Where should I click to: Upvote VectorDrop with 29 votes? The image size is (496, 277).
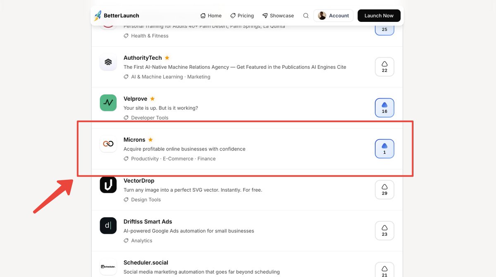[x=384, y=190]
